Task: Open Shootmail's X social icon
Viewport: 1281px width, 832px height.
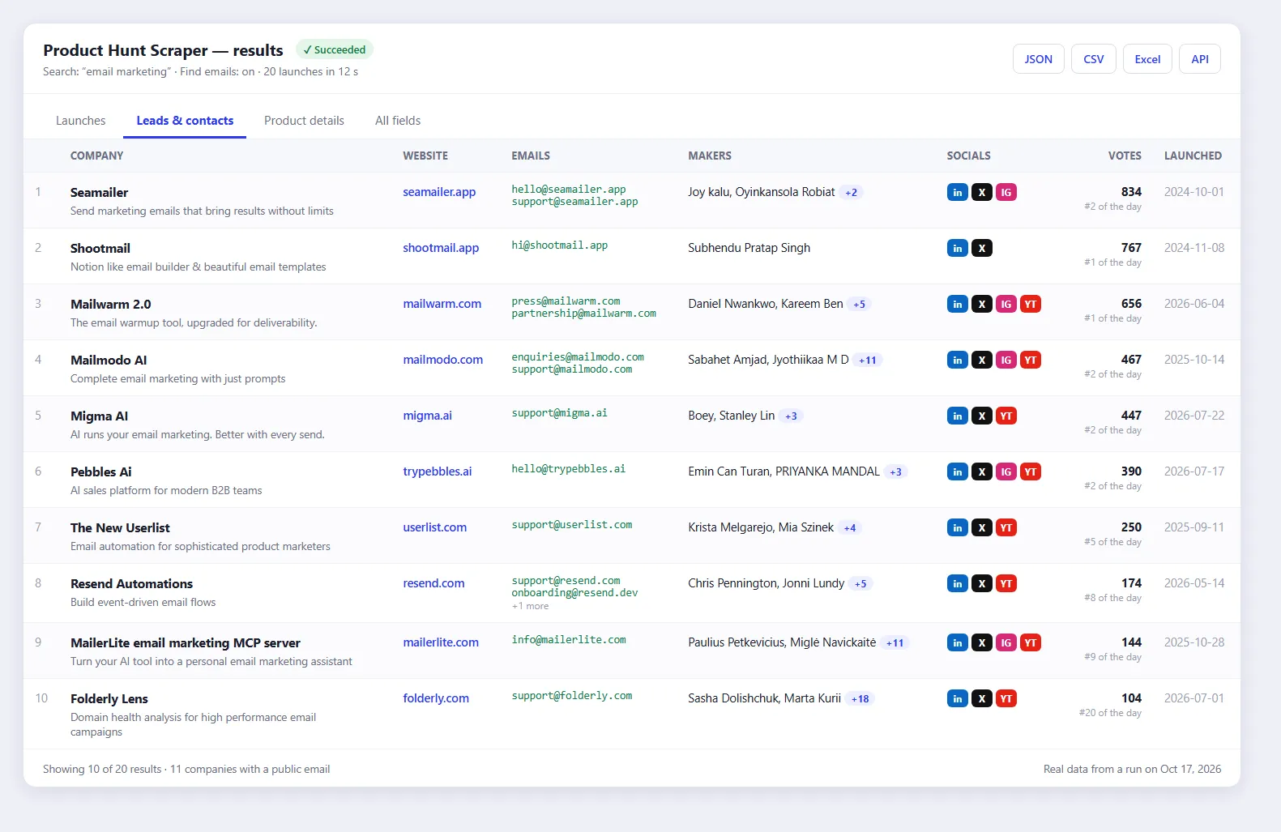Action: (x=981, y=248)
